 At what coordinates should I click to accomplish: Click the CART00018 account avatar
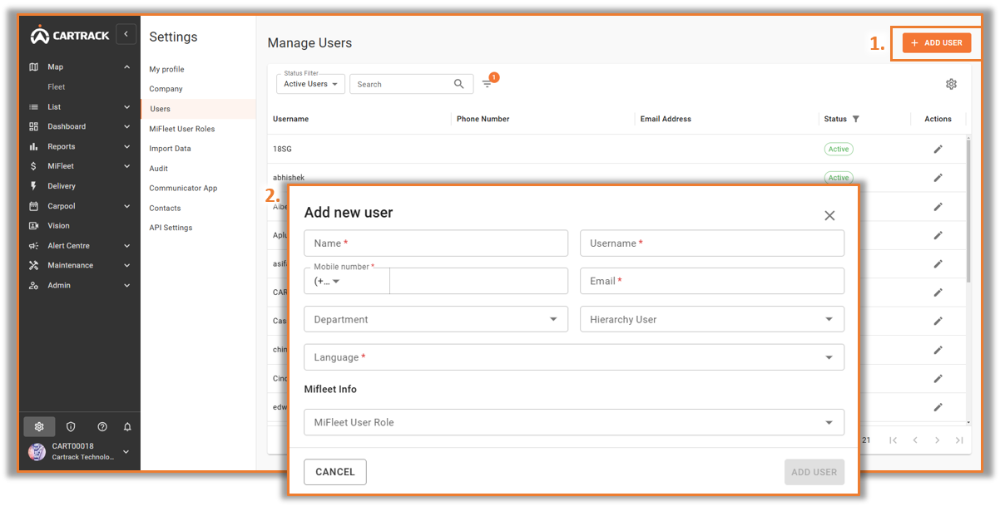[x=37, y=451]
